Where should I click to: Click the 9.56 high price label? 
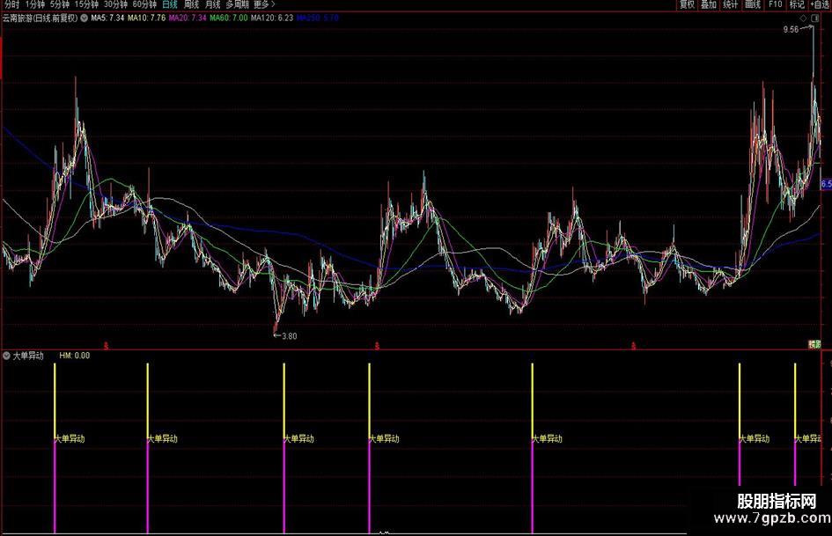click(x=792, y=30)
